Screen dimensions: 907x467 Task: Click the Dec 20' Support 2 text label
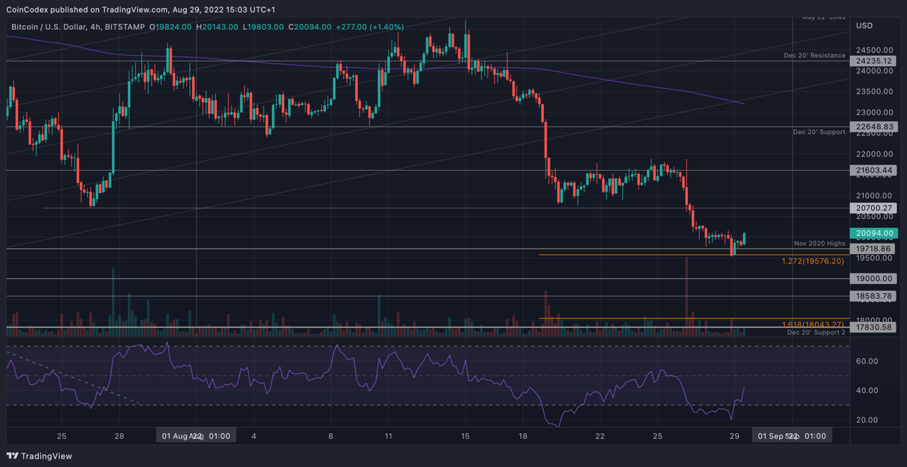[816, 332]
